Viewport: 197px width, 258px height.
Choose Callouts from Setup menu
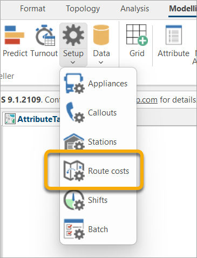click(98, 112)
